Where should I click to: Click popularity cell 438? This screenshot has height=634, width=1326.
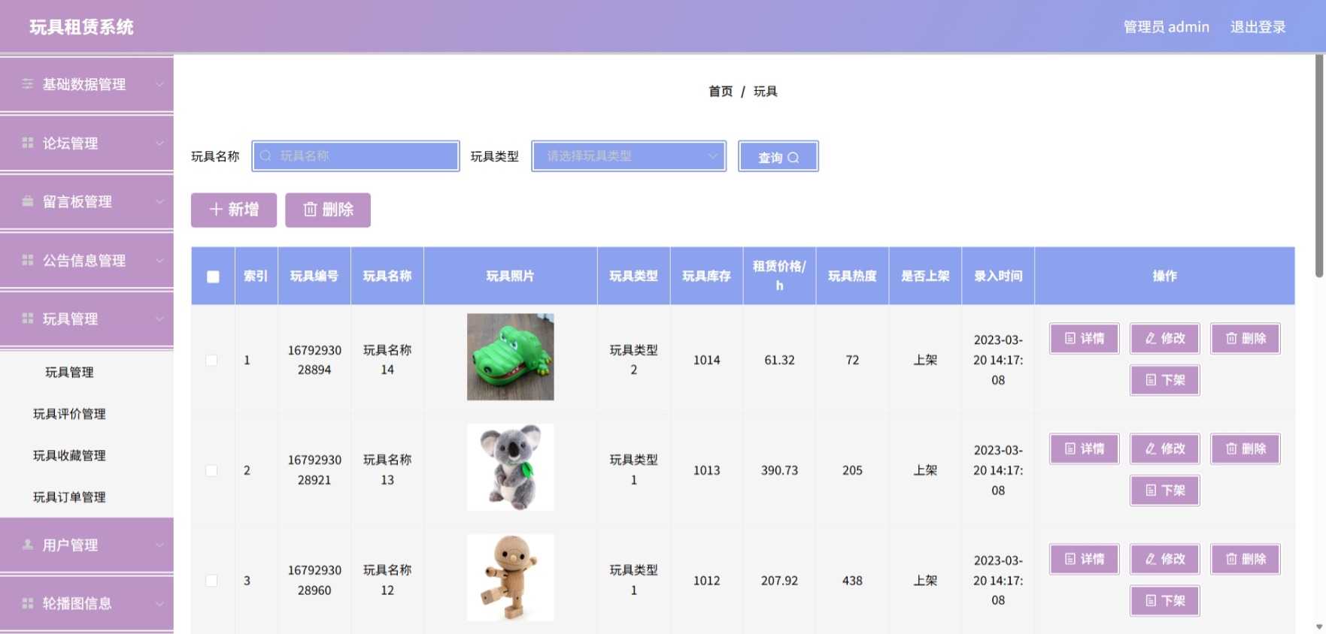point(852,581)
